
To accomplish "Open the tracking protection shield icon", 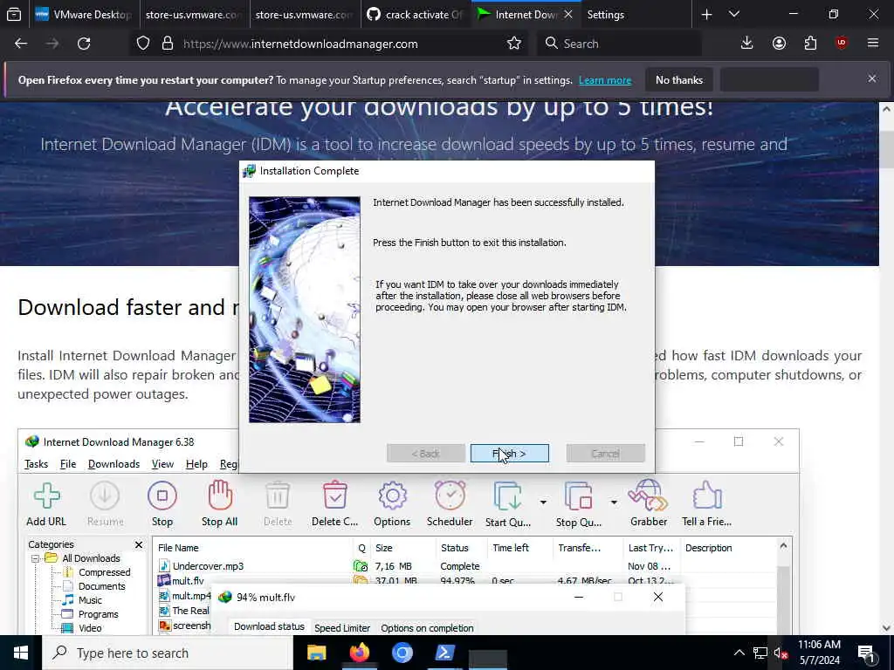I will pyautogui.click(x=143, y=44).
